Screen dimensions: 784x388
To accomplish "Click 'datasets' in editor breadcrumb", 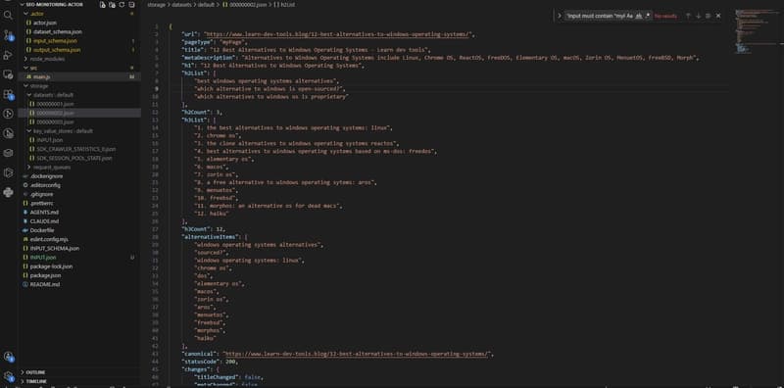I will [x=181, y=5].
